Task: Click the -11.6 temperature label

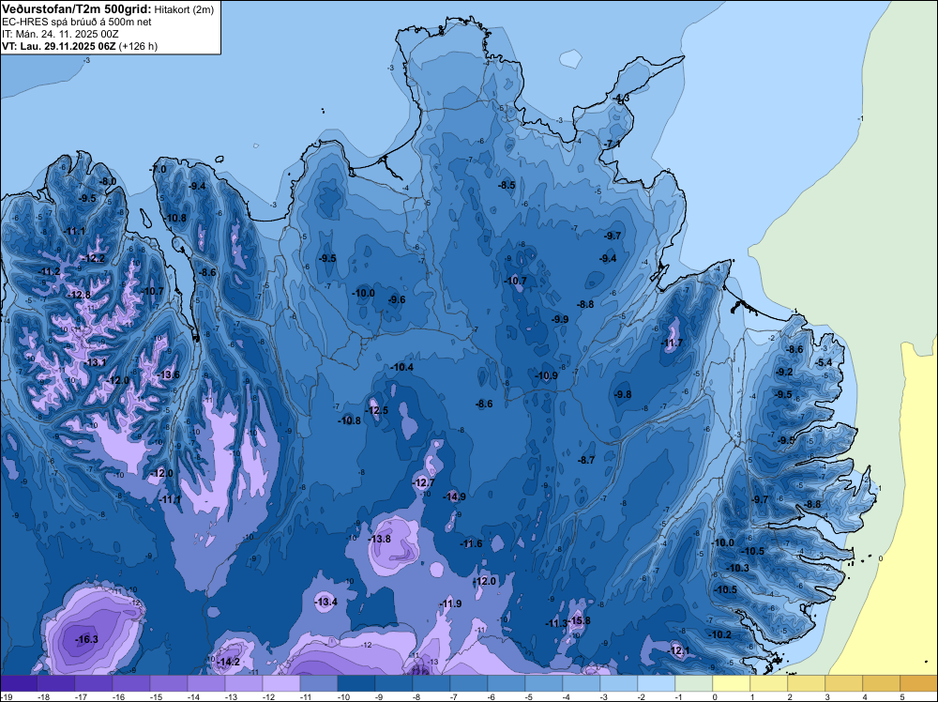Action: tap(472, 544)
